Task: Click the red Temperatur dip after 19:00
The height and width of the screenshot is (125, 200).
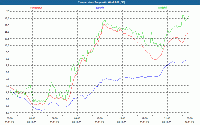Action: 155,59
